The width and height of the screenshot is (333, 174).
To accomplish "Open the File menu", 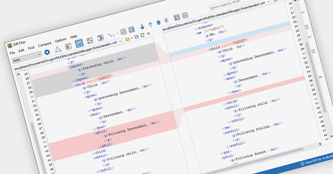I will tap(12, 53).
